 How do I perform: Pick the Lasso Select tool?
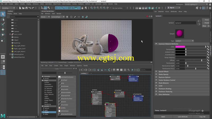point(3,19)
